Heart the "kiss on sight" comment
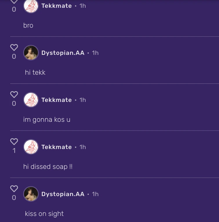Viewport: 219px width, 222px height. tap(14, 189)
